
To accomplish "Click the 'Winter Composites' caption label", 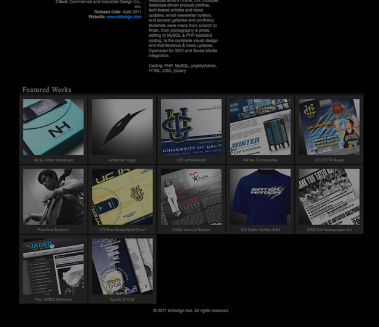I will click(x=260, y=160).
